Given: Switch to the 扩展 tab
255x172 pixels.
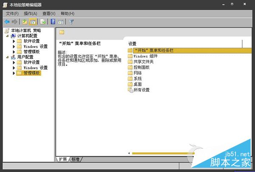Looking at the screenshot, I should (63, 159).
